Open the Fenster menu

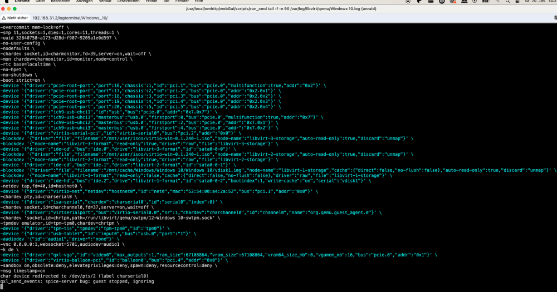(x=182, y=1)
